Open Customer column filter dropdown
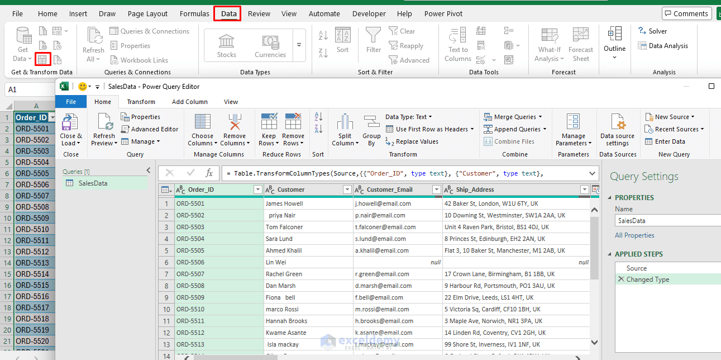Viewport: 721px width, 360px height. coord(347,190)
